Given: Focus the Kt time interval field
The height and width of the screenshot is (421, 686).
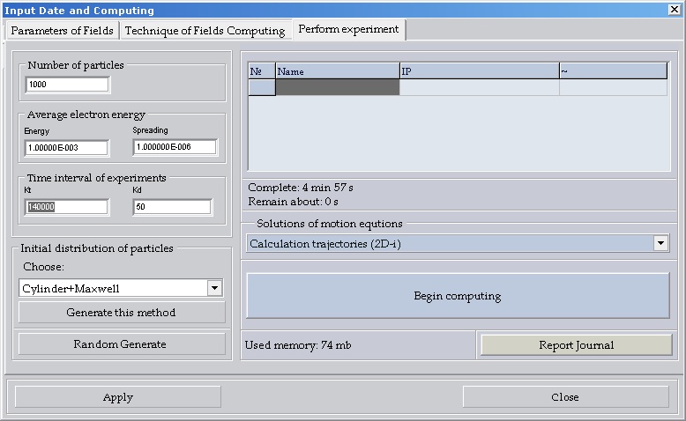Looking at the screenshot, I should pyautogui.click(x=67, y=207).
